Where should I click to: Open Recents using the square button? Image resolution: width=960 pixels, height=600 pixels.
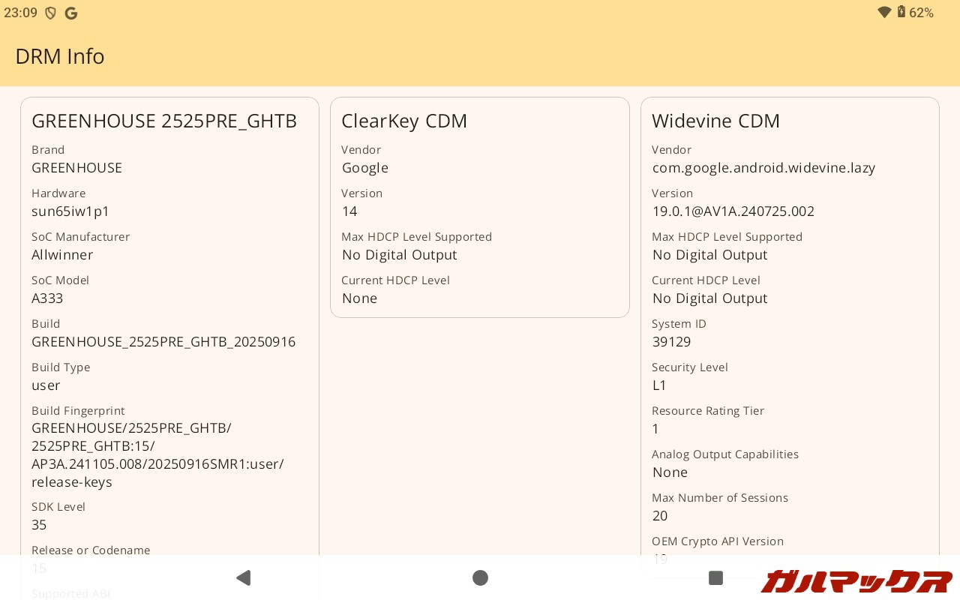pos(715,577)
